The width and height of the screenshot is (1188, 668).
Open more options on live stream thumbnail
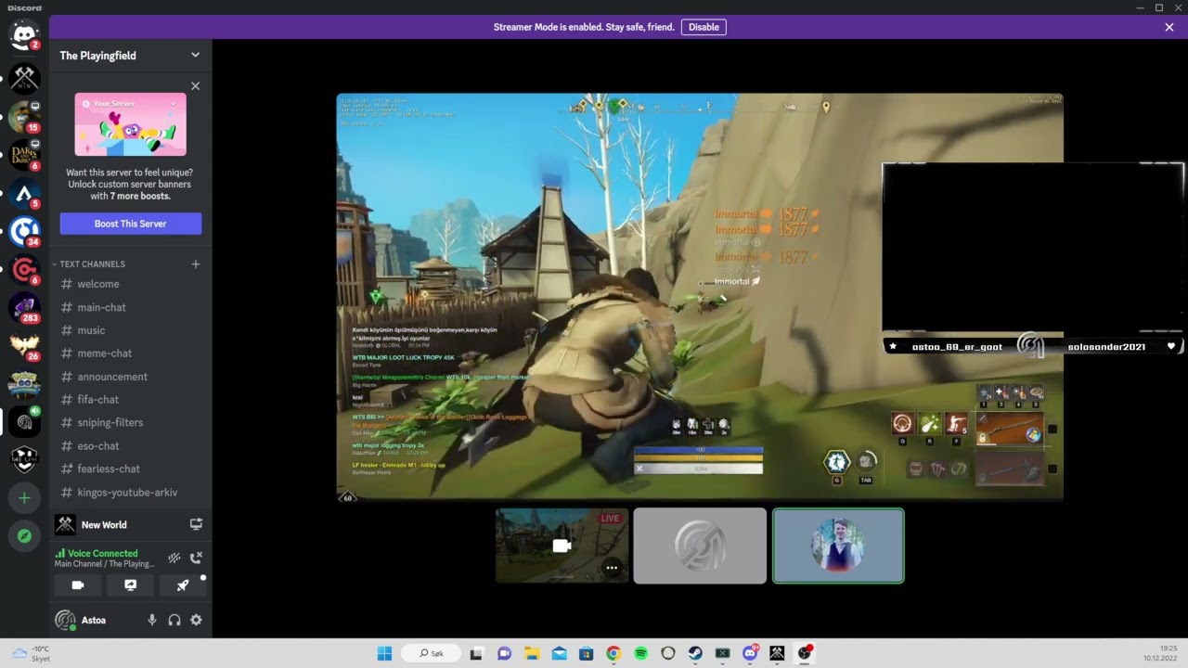612,568
